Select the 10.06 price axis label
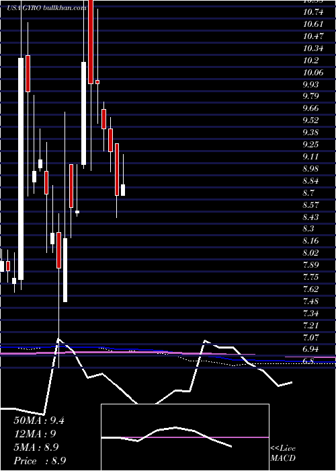336x471 pixels. (x=314, y=73)
